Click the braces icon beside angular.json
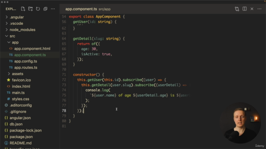266x149 pixels. click(6, 118)
